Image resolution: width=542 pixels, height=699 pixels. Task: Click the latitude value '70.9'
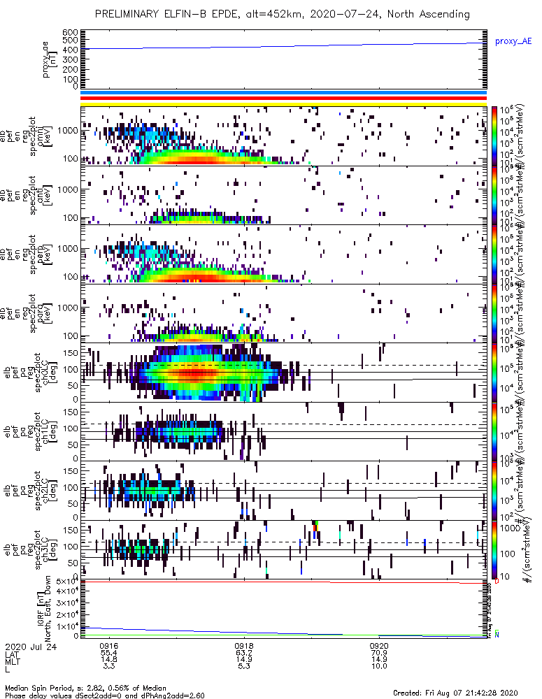379,652
